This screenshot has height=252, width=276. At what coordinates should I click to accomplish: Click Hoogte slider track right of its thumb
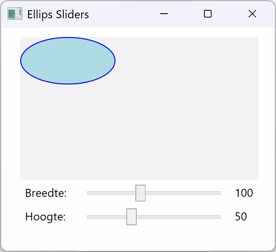coord(179,217)
